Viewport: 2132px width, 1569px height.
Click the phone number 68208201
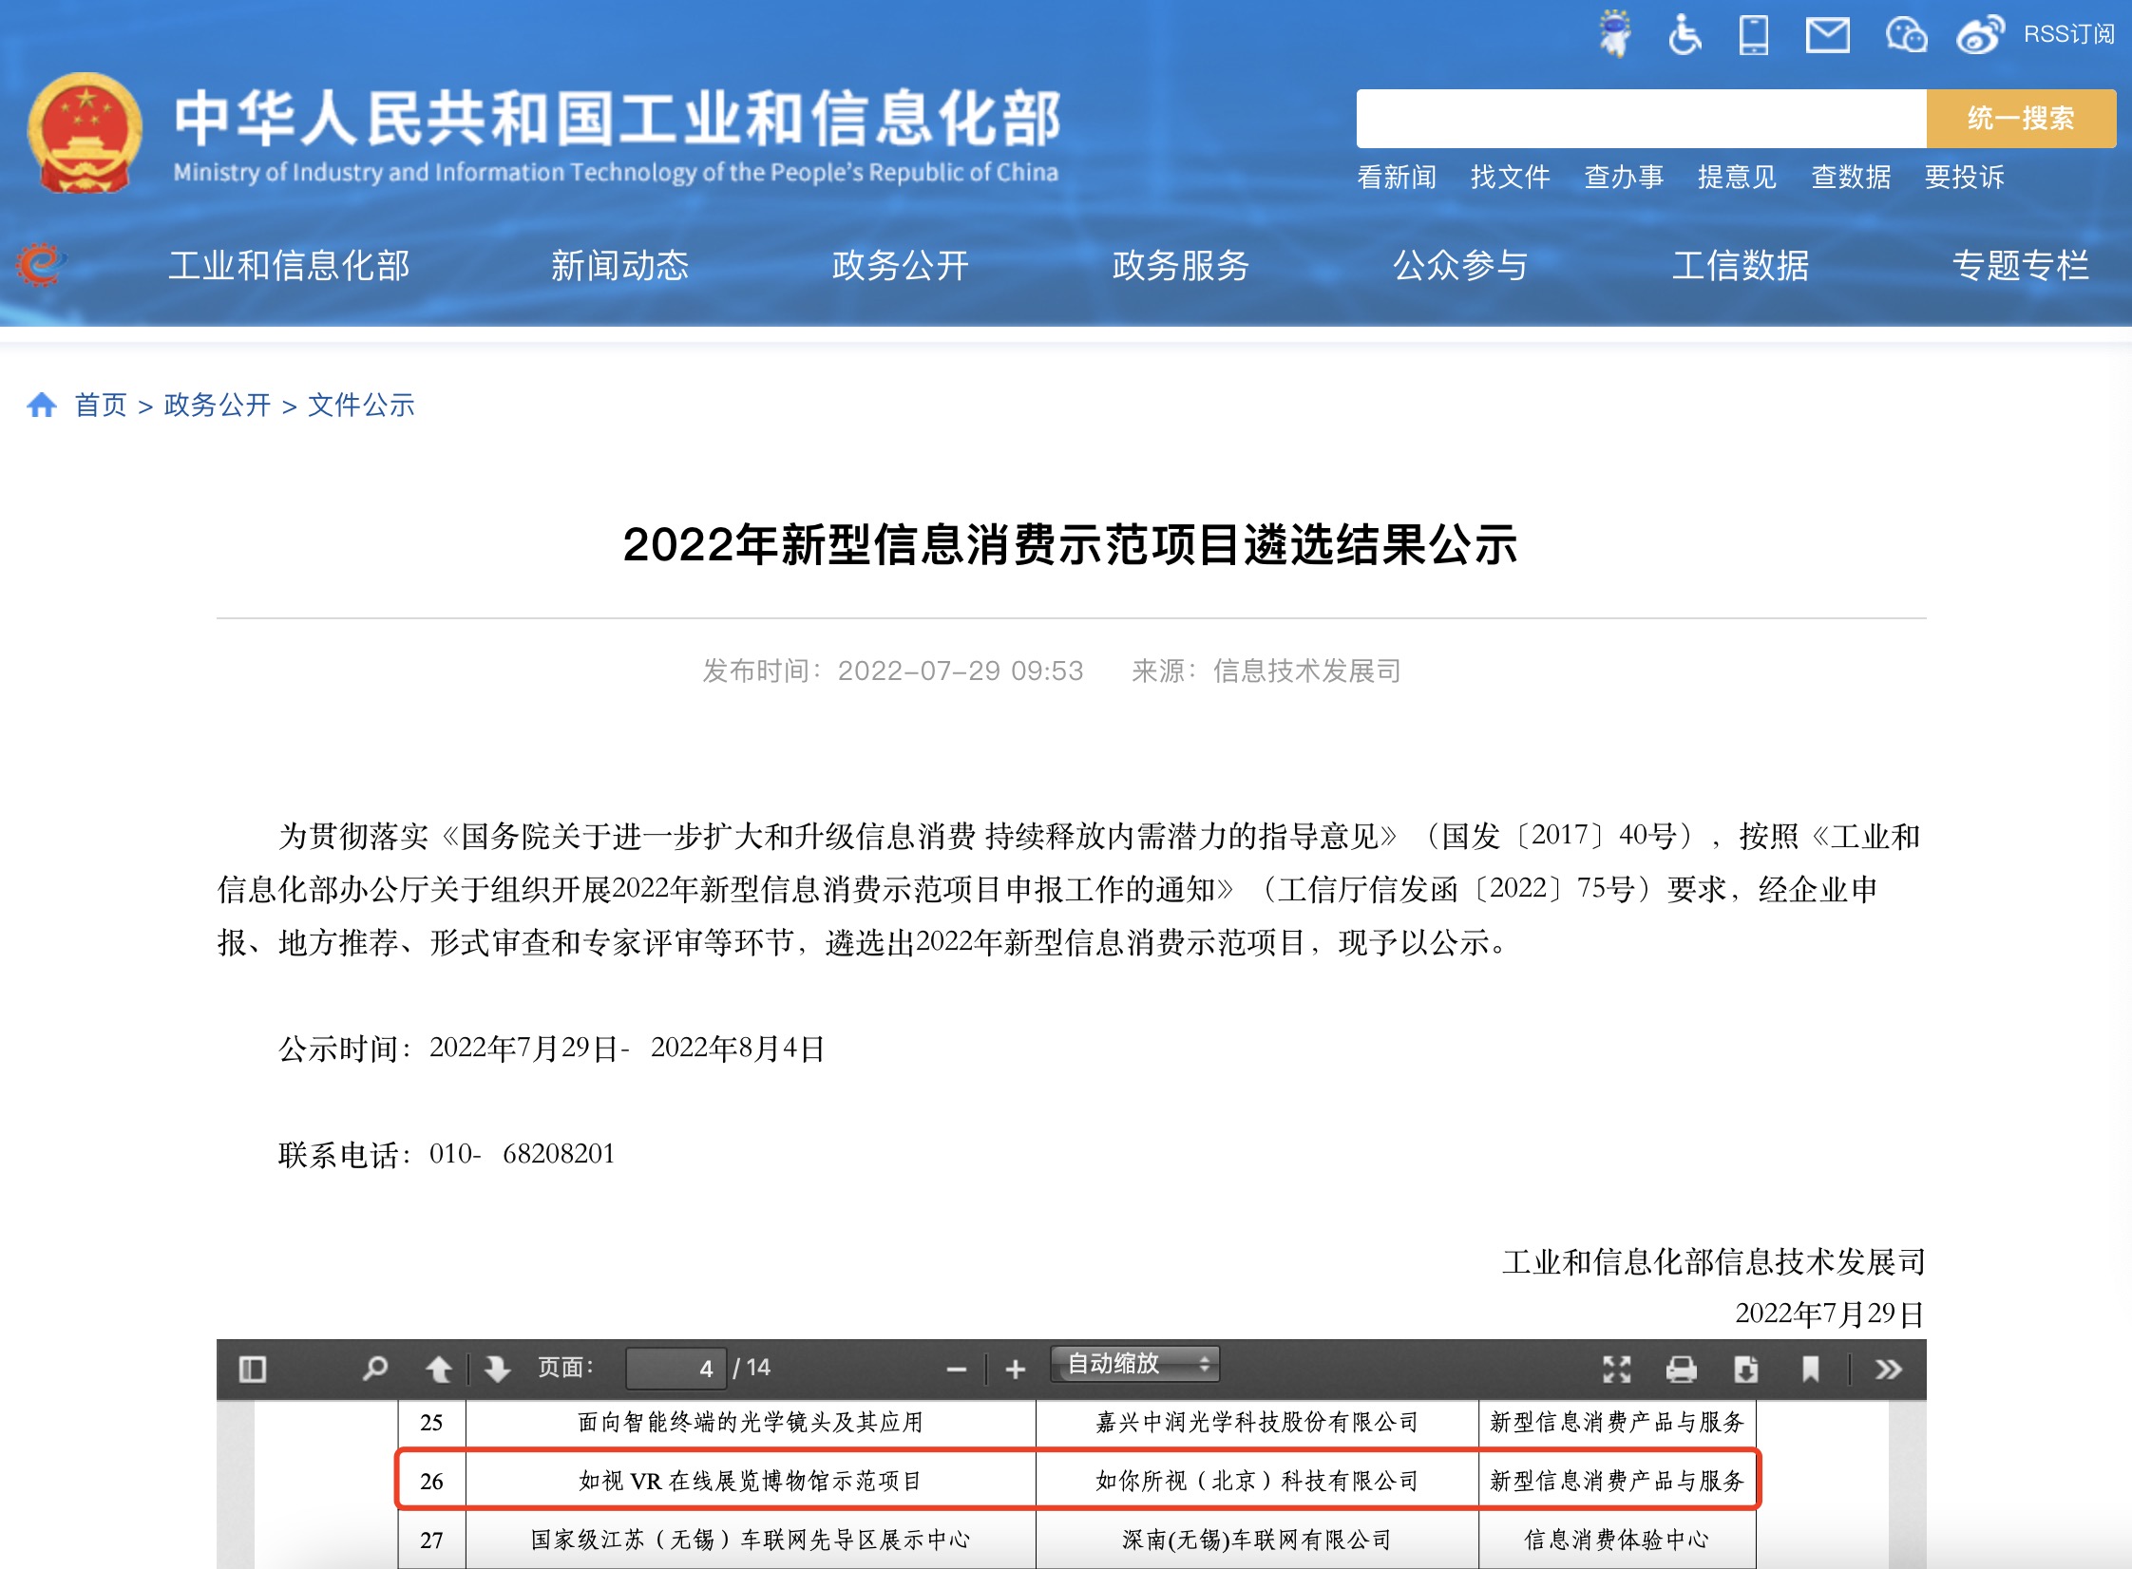[x=559, y=1154]
